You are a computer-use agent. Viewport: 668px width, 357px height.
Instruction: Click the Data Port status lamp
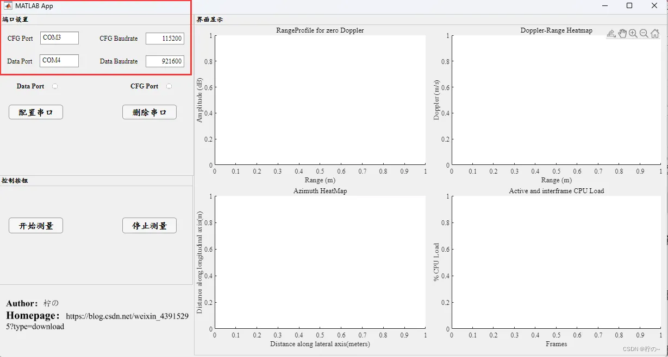pyautogui.click(x=55, y=86)
